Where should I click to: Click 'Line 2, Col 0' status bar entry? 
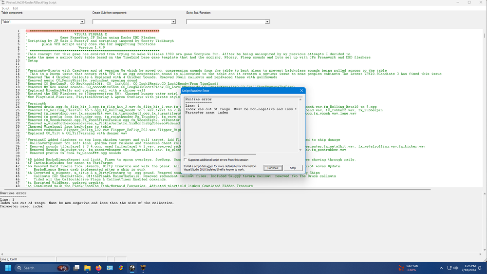(9, 259)
